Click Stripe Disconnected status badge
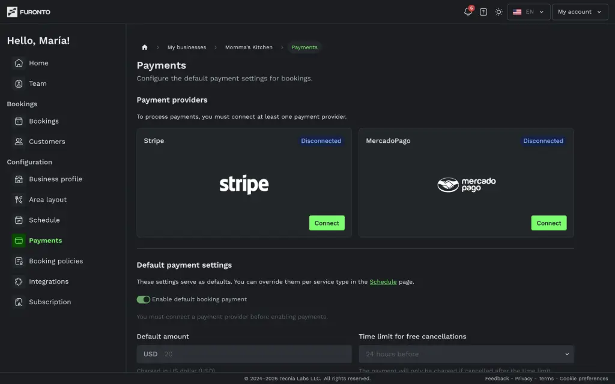Viewport: 615px width, 384px height. click(321, 140)
